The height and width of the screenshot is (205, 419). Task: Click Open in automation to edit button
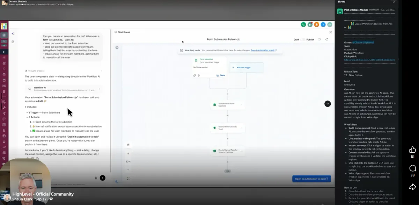pos(311,179)
